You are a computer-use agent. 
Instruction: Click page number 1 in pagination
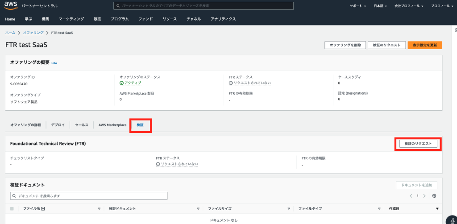(x=418, y=196)
